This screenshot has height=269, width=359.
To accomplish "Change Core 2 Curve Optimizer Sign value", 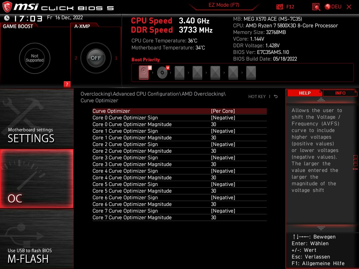I will point(223,144).
